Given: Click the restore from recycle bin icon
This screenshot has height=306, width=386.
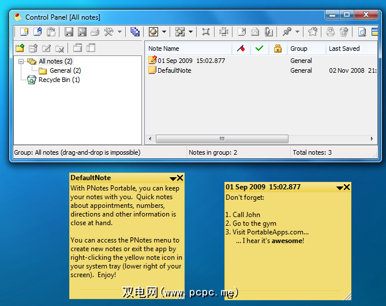Looking at the screenshot, I should click(344, 32).
